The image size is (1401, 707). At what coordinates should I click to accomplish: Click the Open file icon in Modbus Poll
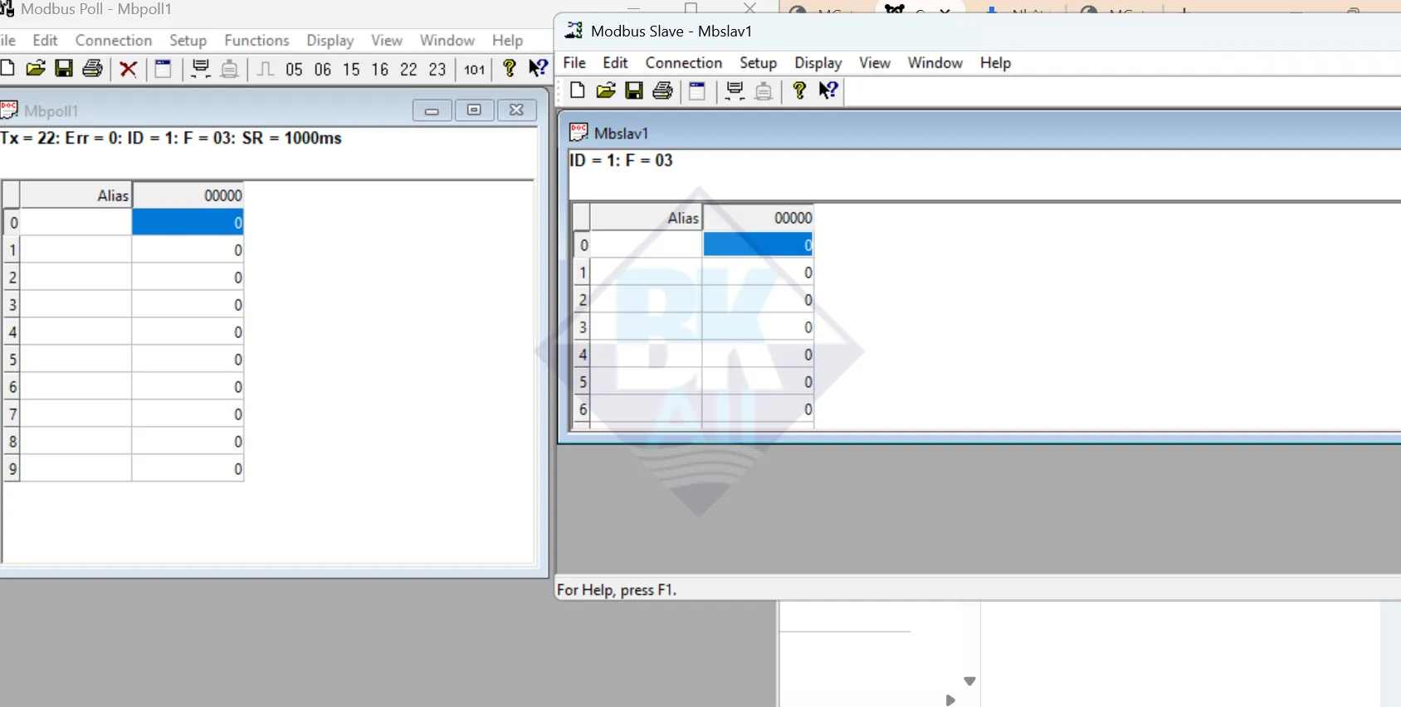(x=36, y=69)
